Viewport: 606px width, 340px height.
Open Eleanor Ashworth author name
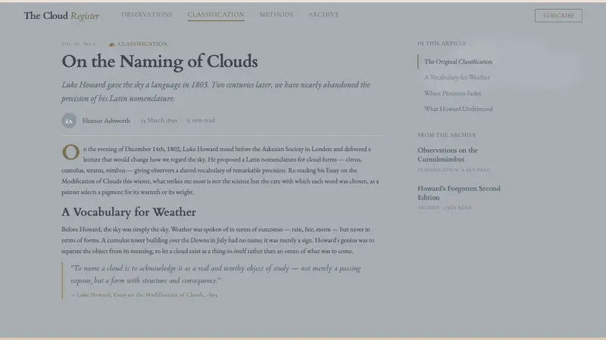(x=106, y=121)
